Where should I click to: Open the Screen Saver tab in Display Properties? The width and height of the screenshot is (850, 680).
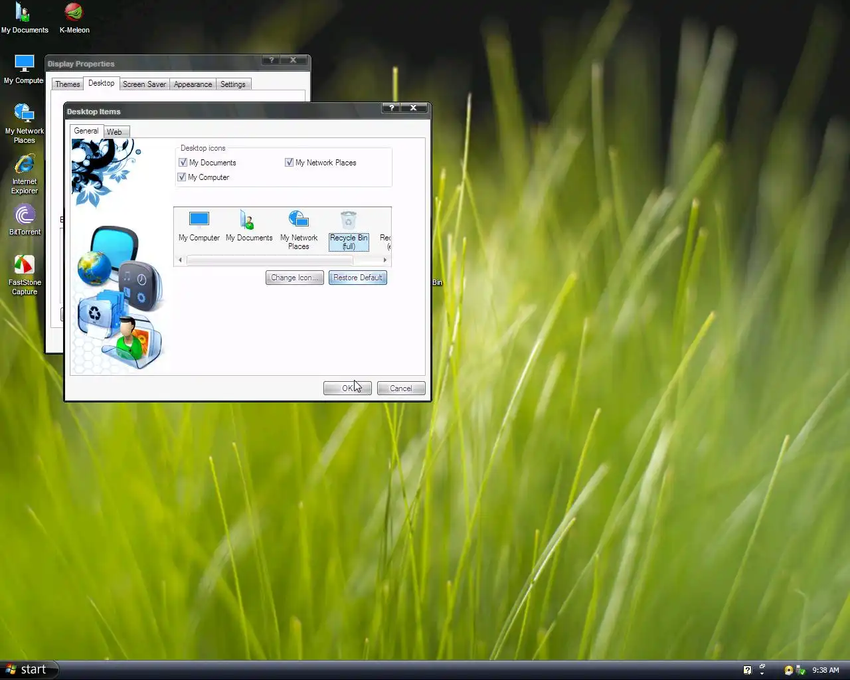coord(144,84)
